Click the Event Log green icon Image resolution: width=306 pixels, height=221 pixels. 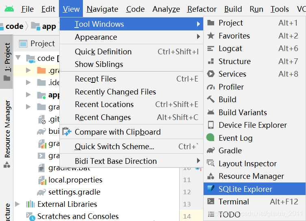coord(211,137)
